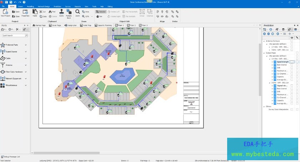Click the New Project icon
This screenshot has height=162, width=300.
tap(5, 13)
